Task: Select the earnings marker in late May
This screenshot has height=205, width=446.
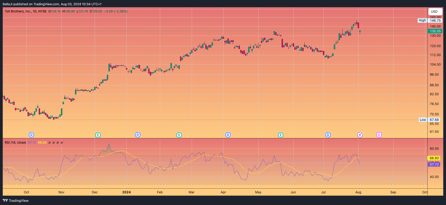Action: click(281, 135)
